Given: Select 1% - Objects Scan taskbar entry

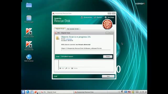Looking at the screenshot, I should point(57,92).
